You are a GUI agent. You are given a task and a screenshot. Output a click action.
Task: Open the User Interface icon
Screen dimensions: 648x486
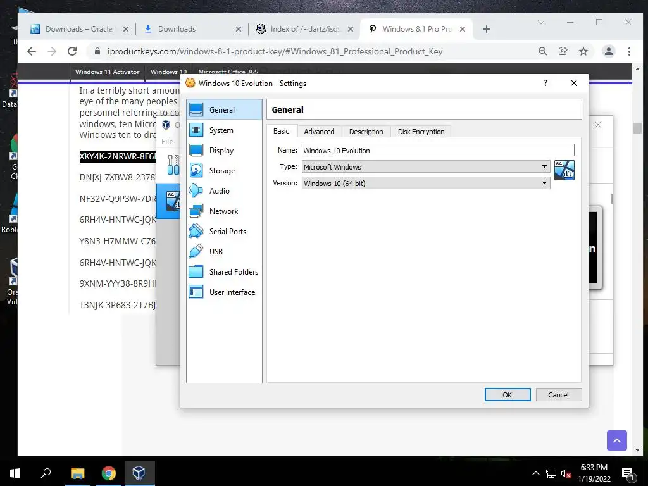[x=196, y=292]
